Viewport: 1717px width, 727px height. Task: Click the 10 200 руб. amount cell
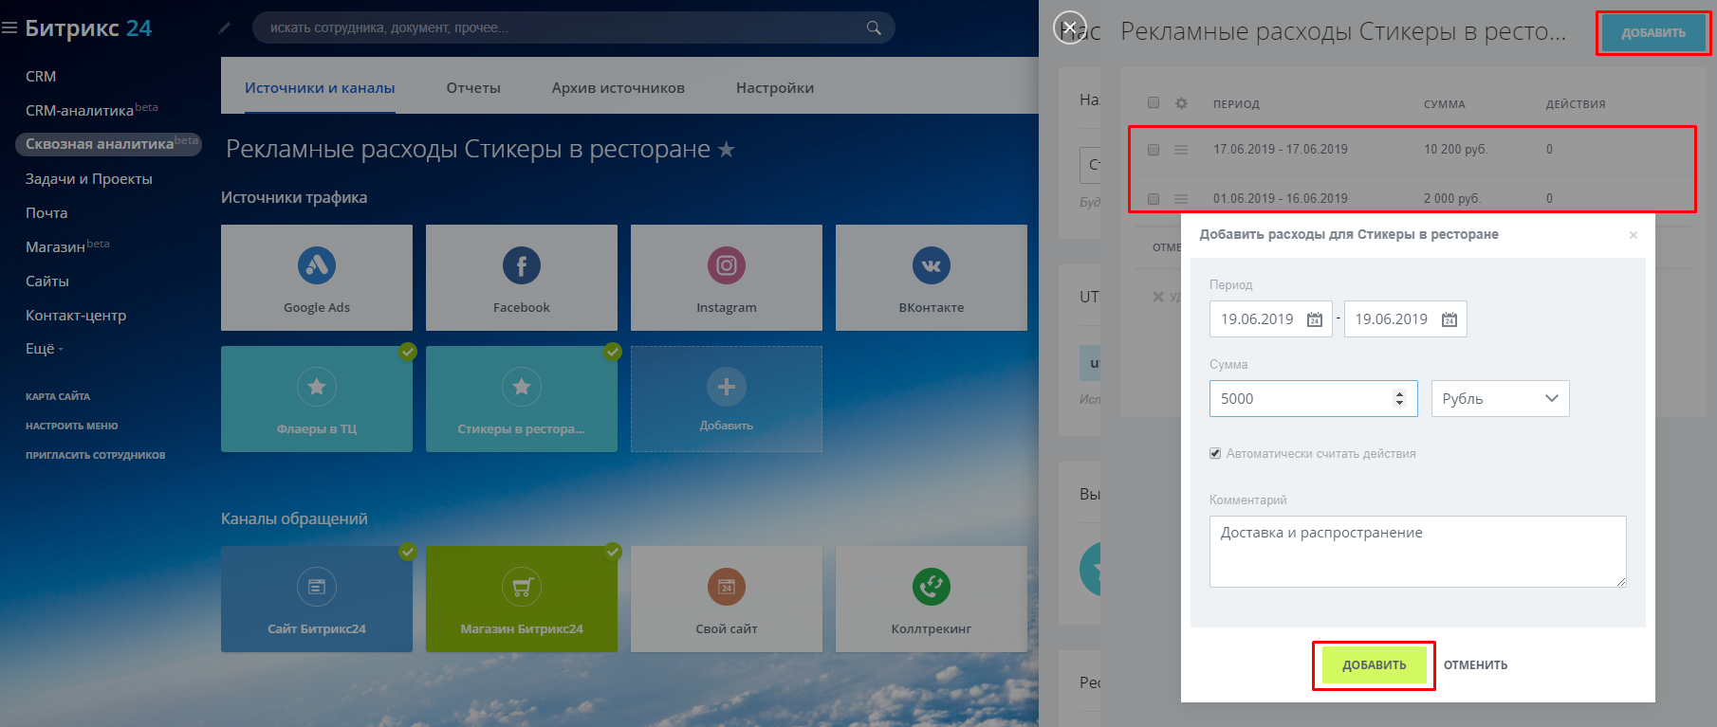tap(1455, 150)
